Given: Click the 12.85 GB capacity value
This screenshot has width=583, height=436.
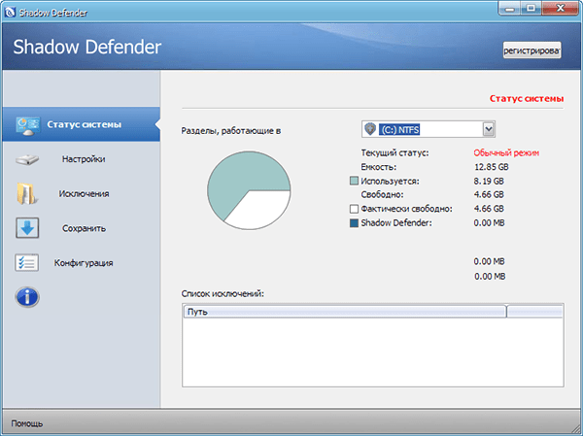Looking at the screenshot, I should click(491, 167).
